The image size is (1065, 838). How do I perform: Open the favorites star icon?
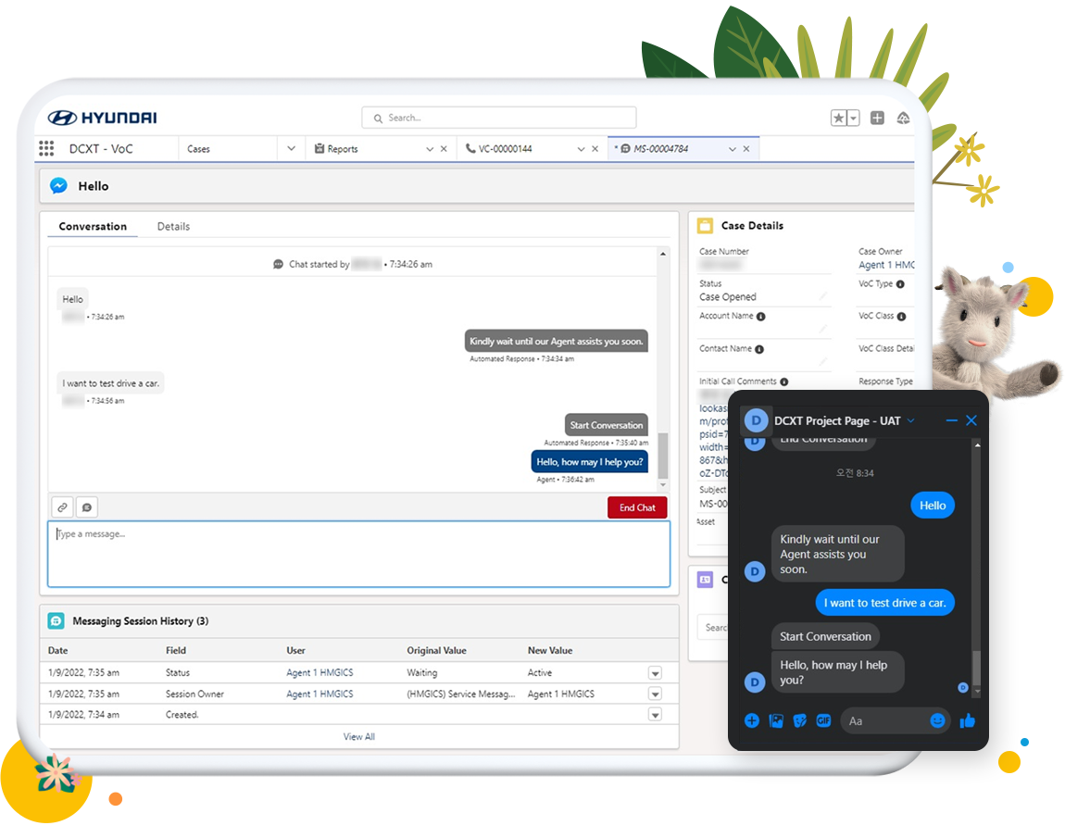coord(839,119)
